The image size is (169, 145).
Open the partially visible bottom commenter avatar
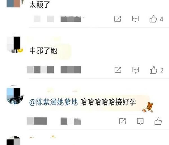(14, 140)
